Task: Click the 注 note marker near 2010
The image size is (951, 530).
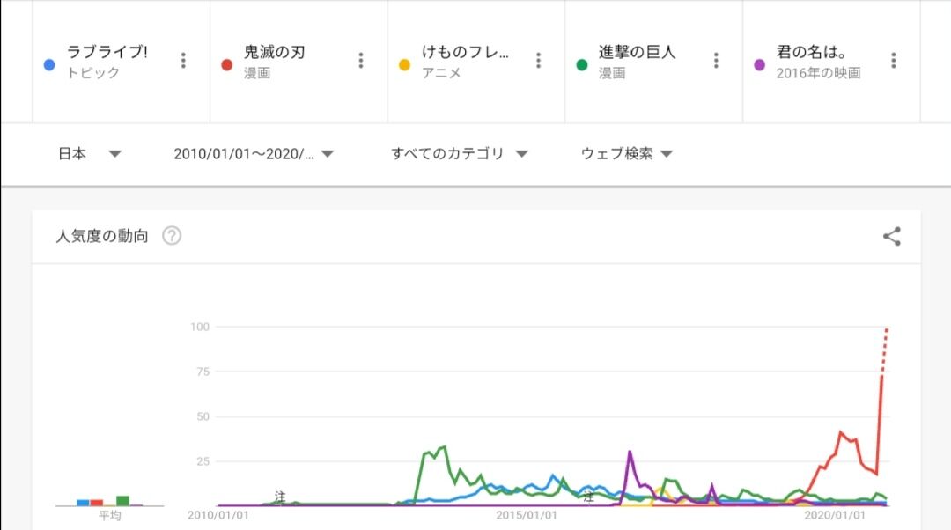Action: (x=280, y=497)
